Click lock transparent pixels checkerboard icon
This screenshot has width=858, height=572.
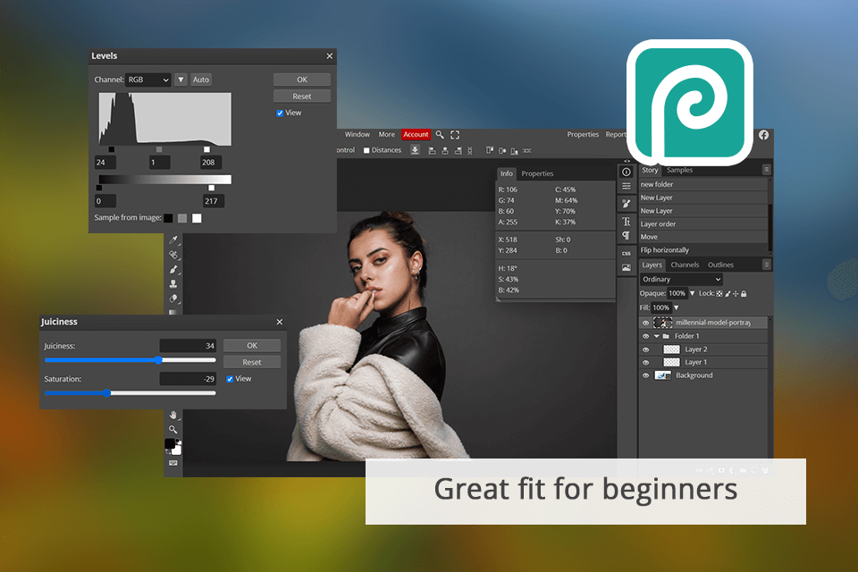click(719, 293)
